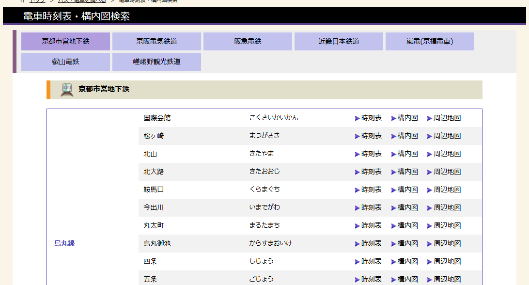
Task: Open the 阪急電鉄 tab
Action: pyautogui.click(x=248, y=41)
